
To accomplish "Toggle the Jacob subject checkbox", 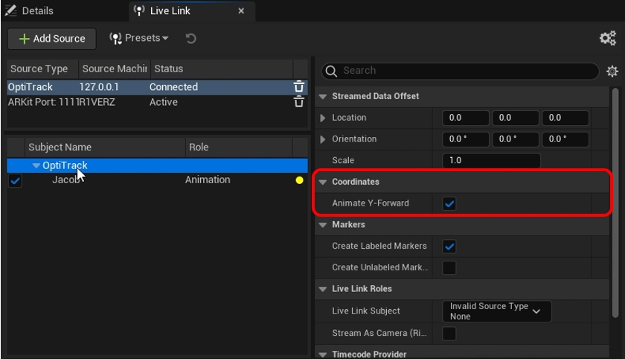I will click(x=15, y=180).
